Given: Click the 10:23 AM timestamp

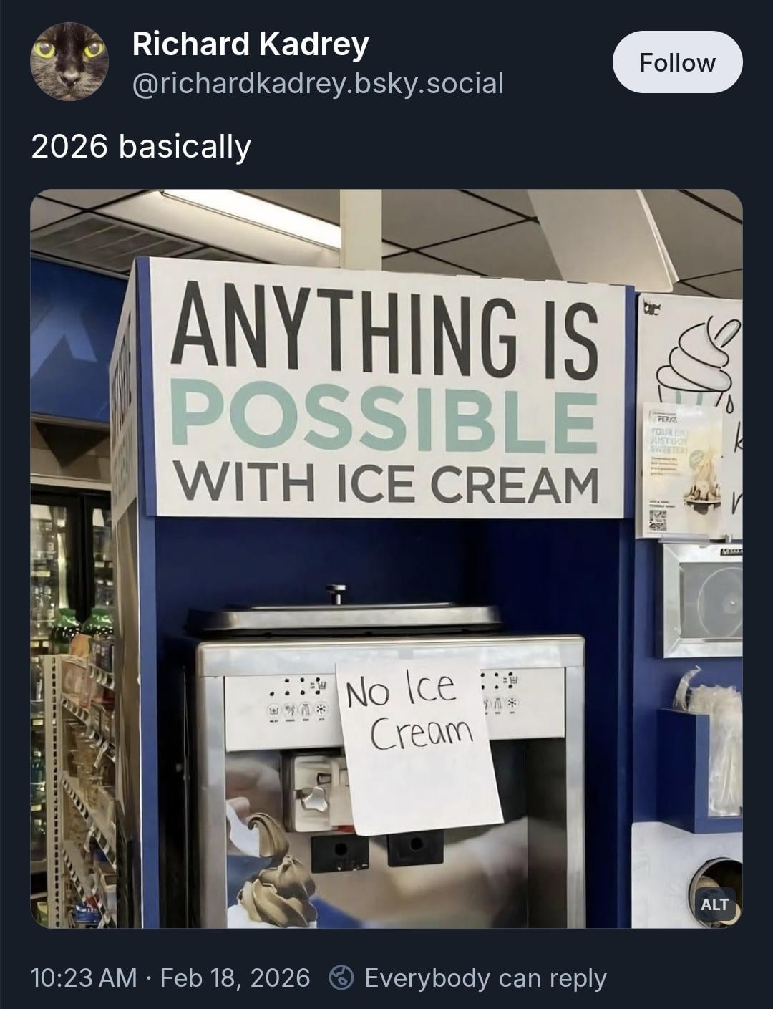Looking at the screenshot, I should click(x=84, y=977).
